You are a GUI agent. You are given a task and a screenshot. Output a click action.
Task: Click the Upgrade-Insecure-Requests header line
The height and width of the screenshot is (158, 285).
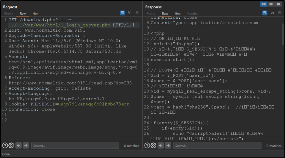click(47, 36)
